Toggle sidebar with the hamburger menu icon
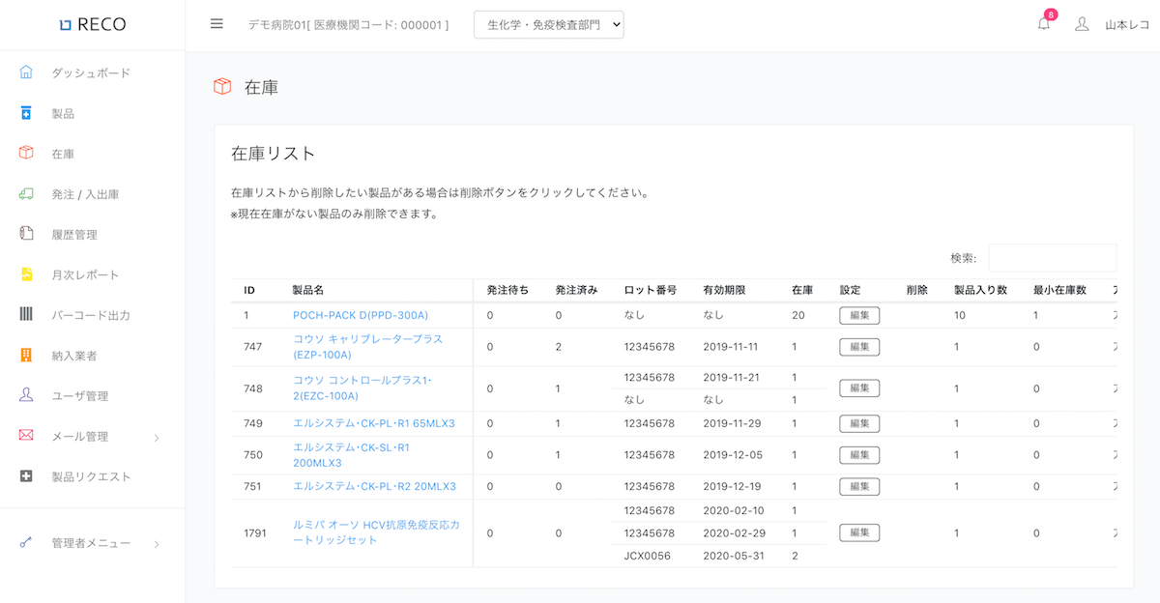The image size is (1160, 603). [217, 24]
